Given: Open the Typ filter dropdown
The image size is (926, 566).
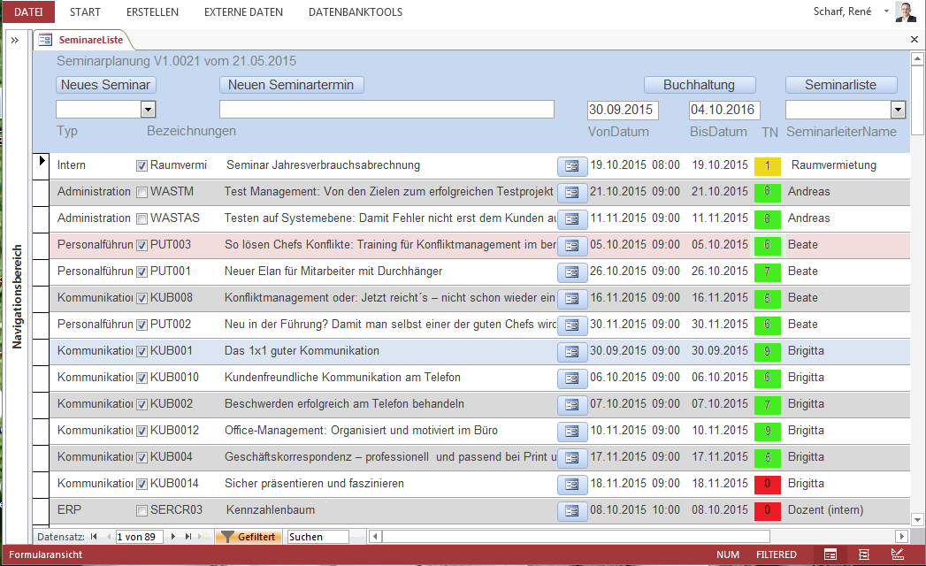Looking at the screenshot, I should click(x=149, y=110).
